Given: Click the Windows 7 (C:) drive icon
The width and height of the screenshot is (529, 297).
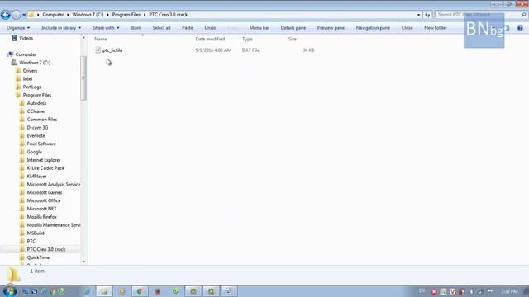Looking at the screenshot, I should click(x=14, y=63).
